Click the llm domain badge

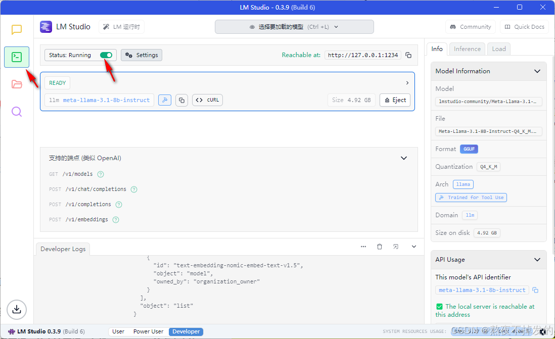point(470,215)
